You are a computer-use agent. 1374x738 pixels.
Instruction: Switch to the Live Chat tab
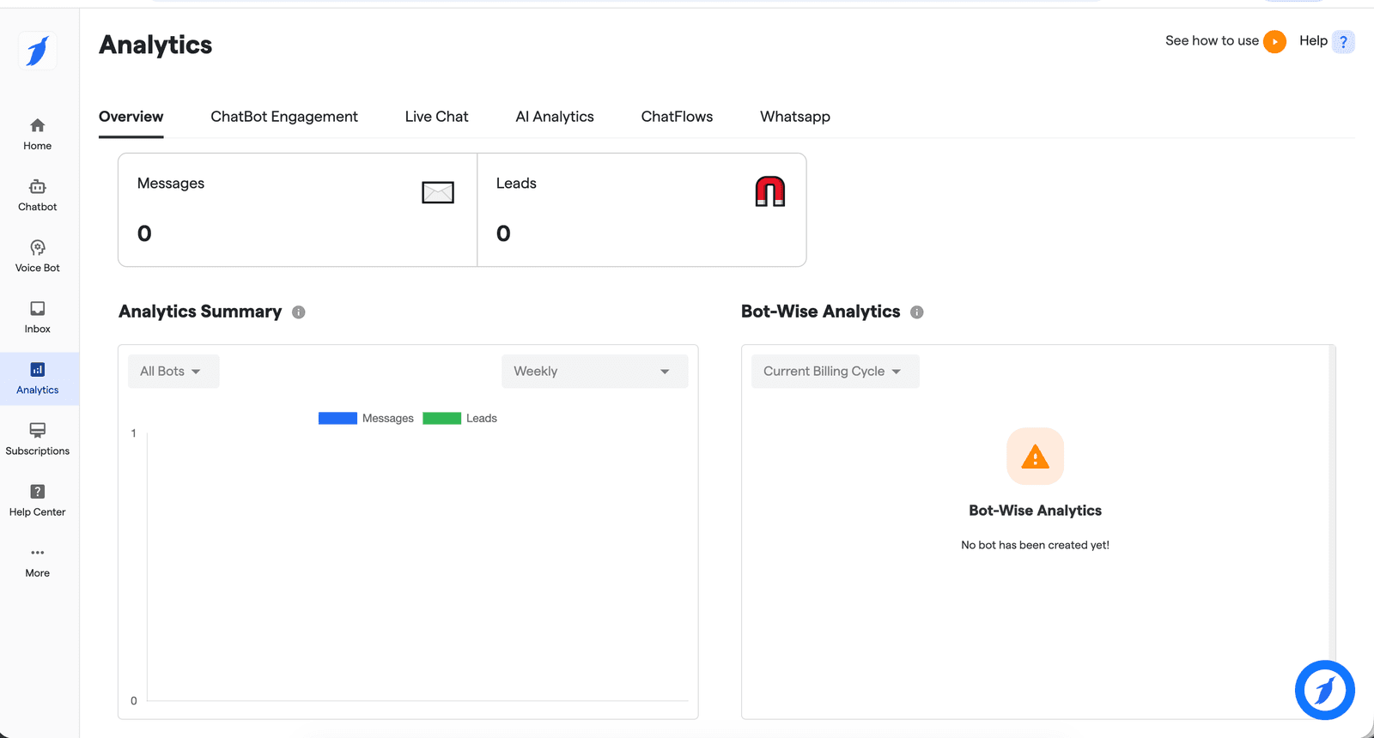pyautogui.click(x=437, y=117)
